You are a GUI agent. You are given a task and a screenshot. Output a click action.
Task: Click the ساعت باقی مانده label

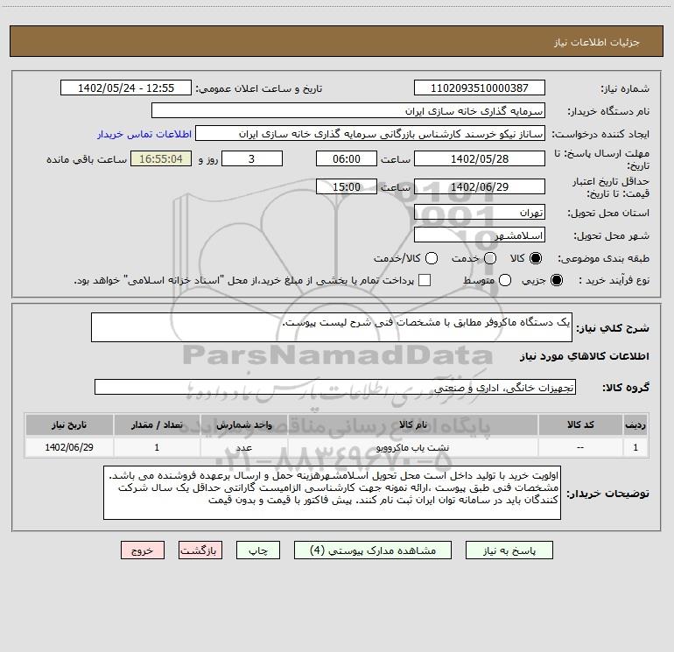[87, 159]
